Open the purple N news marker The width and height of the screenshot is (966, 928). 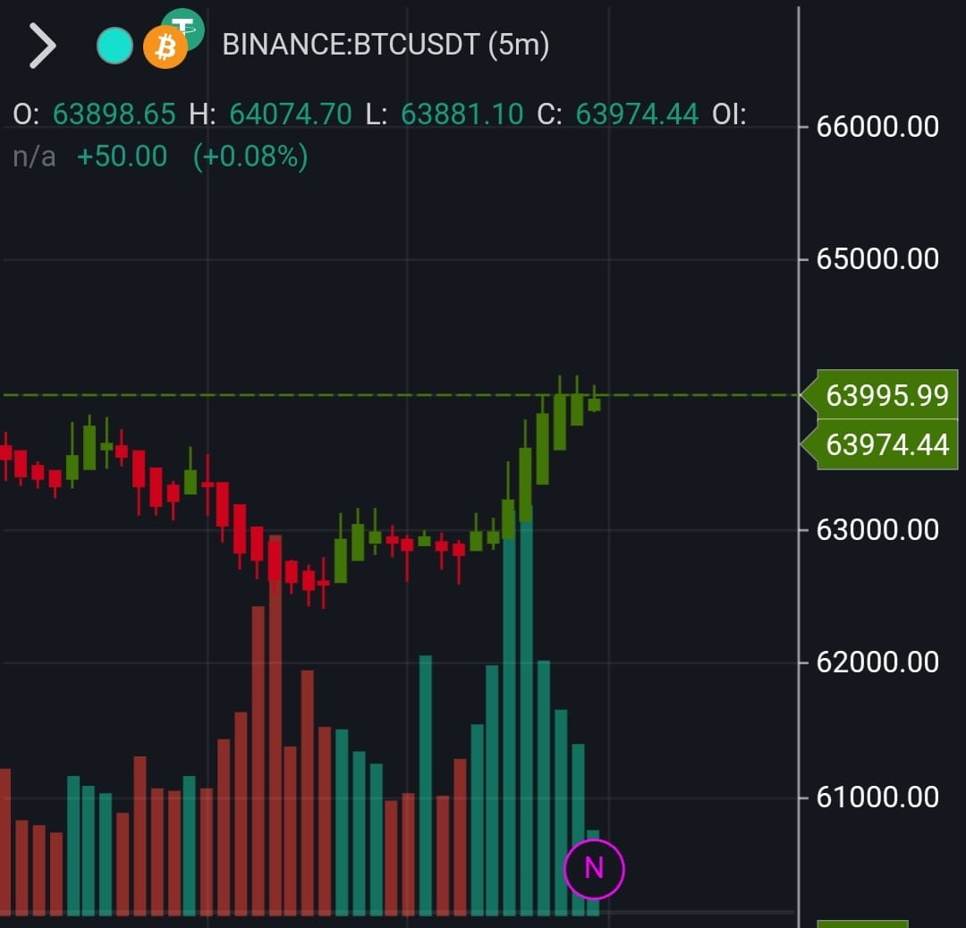(x=594, y=867)
